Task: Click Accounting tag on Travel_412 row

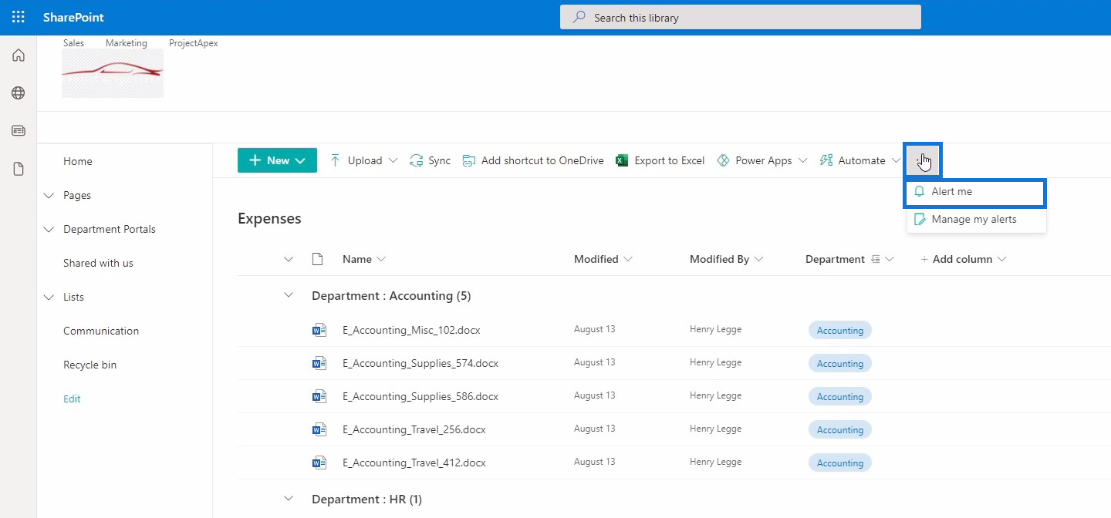Action: point(840,462)
